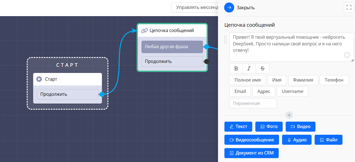355x162 pixels.
Task: Expand the panel to fullscreen
Action: (x=349, y=8)
